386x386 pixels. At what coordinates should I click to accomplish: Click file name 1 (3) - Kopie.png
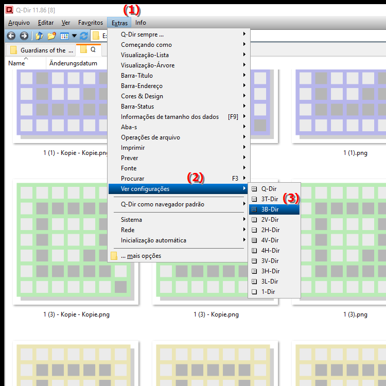click(216, 314)
